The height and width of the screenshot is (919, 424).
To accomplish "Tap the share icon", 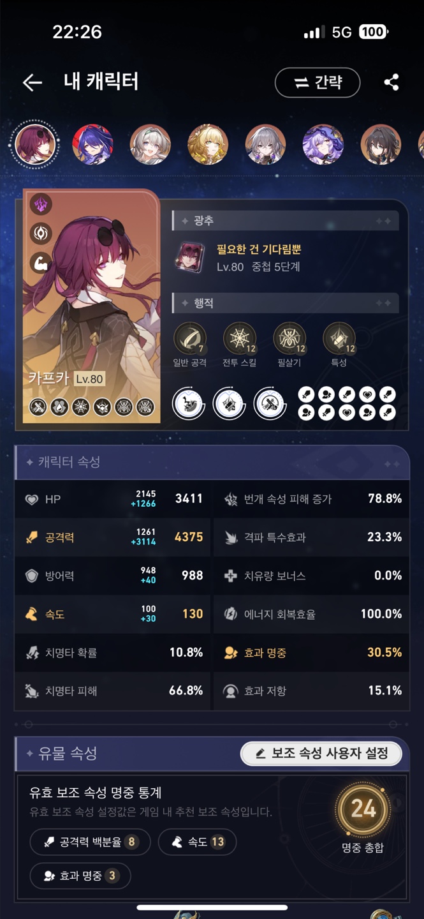I will tap(391, 82).
